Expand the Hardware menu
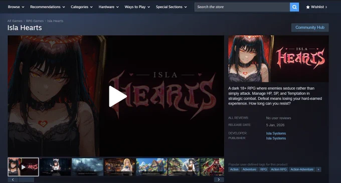Screen dimensions: 341x183 tap(108, 7)
